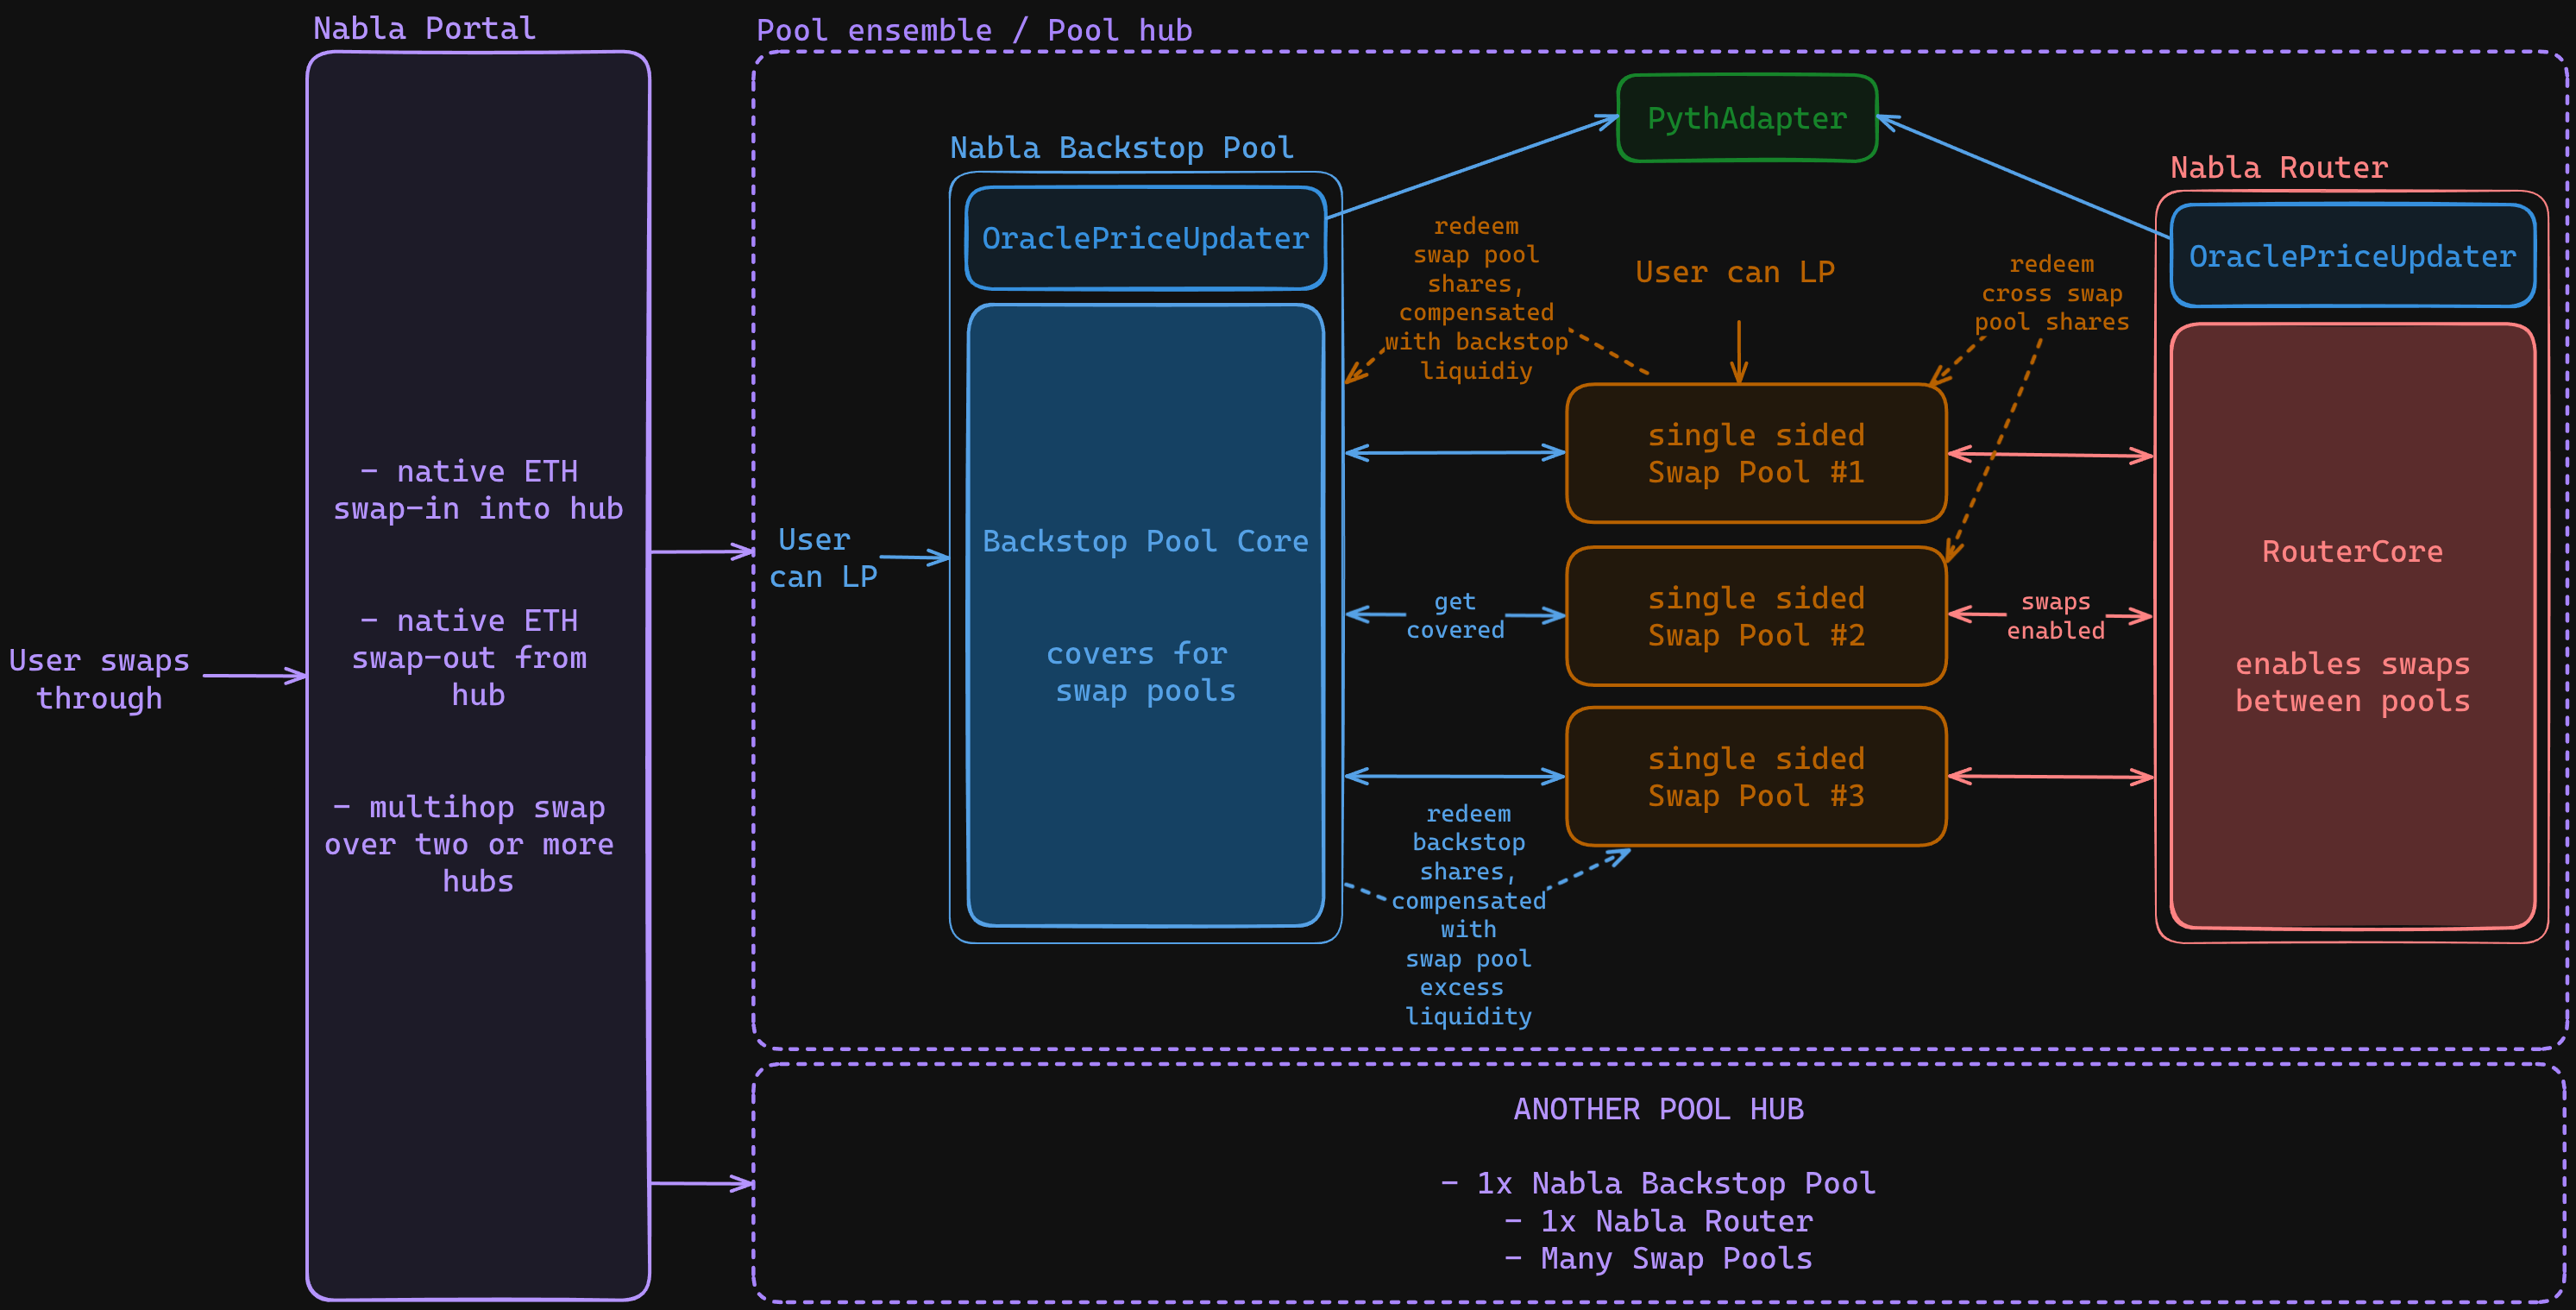
Task: Click 'redeem cross swap pool shares' text
Action: tap(2051, 293)
